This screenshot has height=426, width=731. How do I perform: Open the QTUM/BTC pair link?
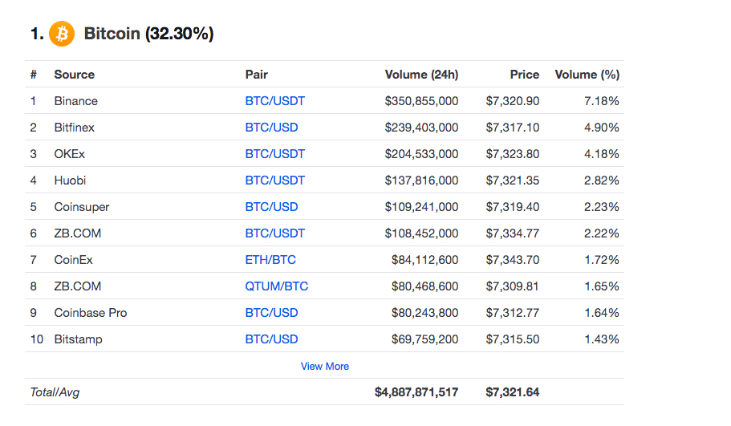(x=277, y=286)
